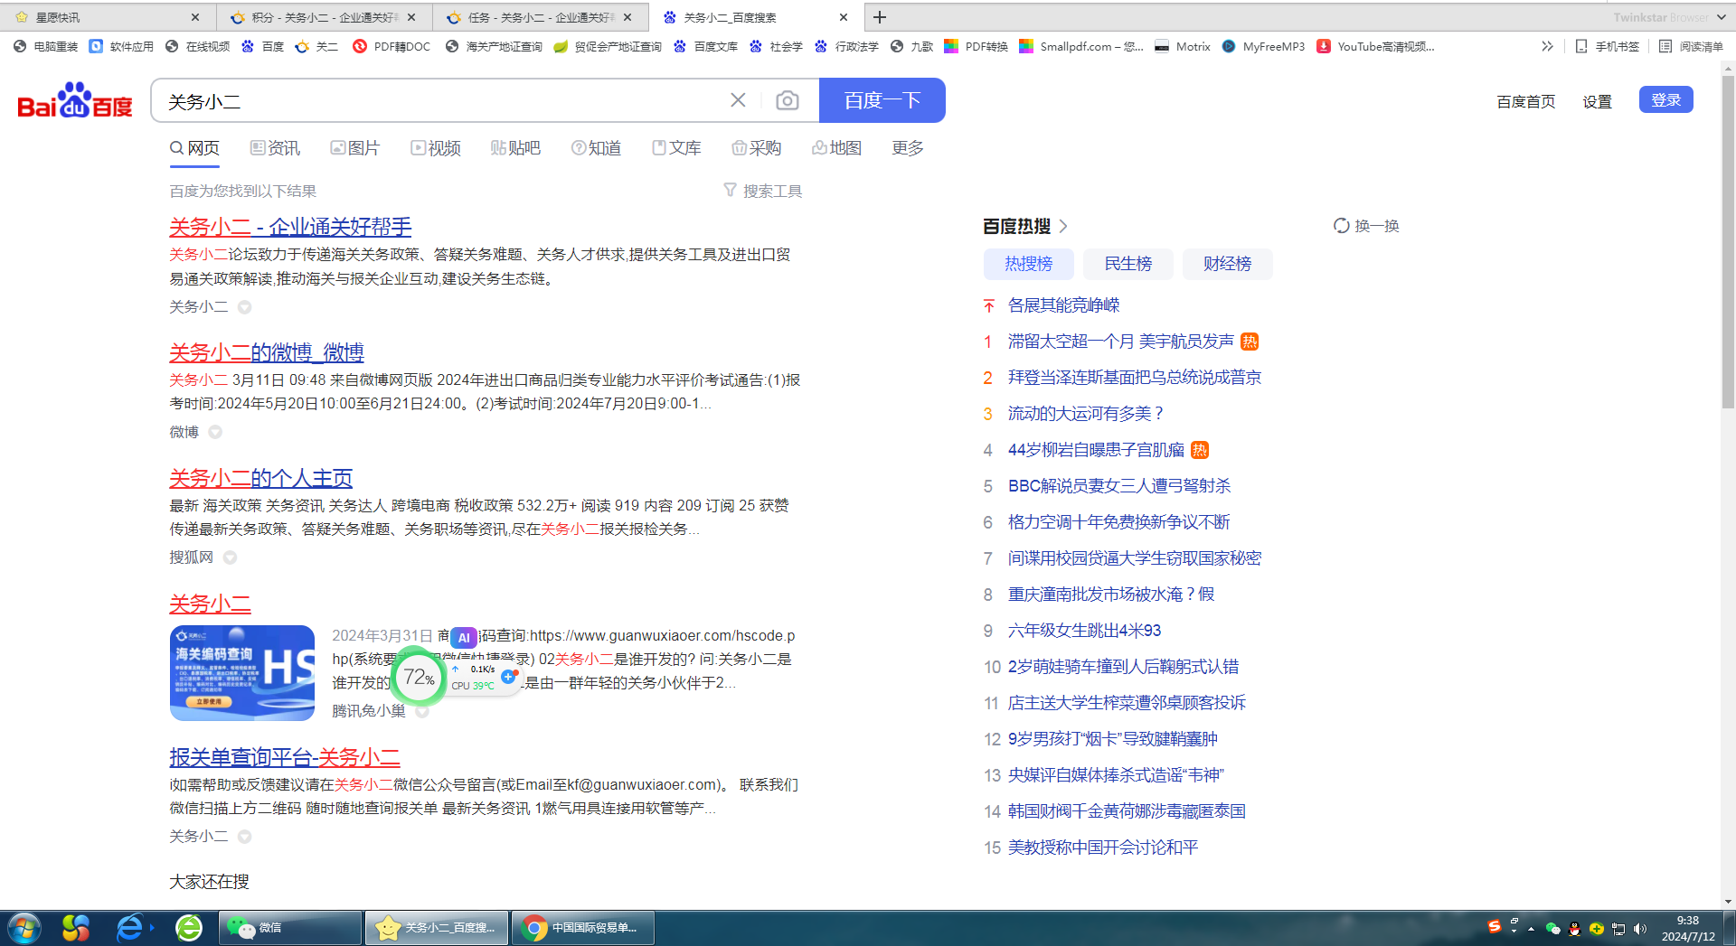Image resolution: width=1736 pixels, height=946 pixels.
Task: Open the 手机书签 mobile bookmarks
Action: pos(1607,46)
